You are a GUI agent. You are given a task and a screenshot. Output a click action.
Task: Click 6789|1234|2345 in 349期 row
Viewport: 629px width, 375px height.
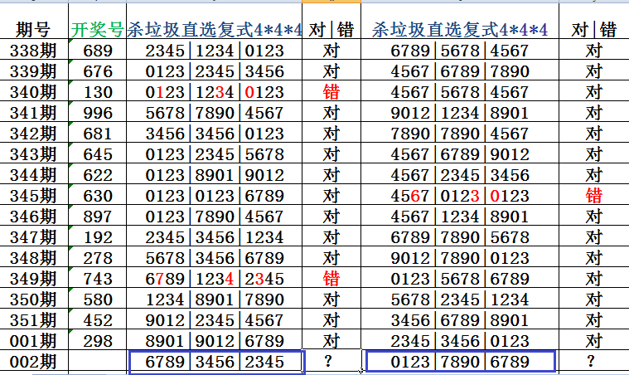pos(214,278)
